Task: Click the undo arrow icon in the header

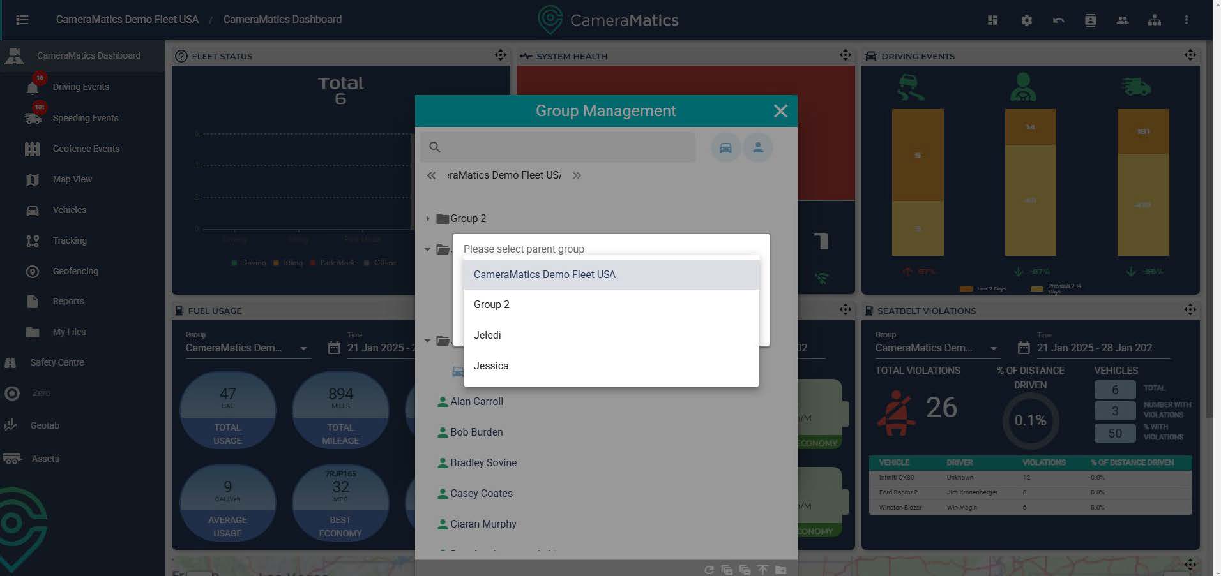Action: (x=1058, y=20)
